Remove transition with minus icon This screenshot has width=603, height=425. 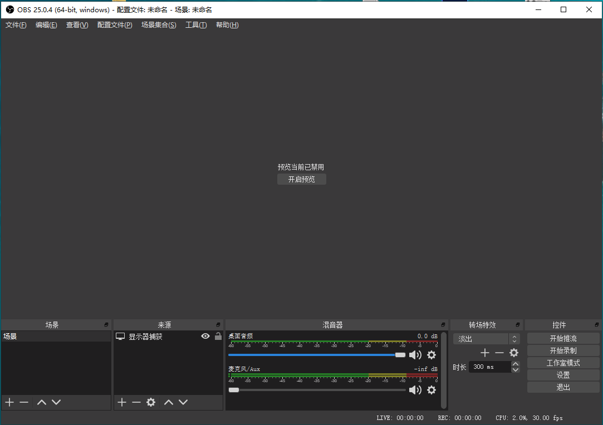click(x=499, y=353)
